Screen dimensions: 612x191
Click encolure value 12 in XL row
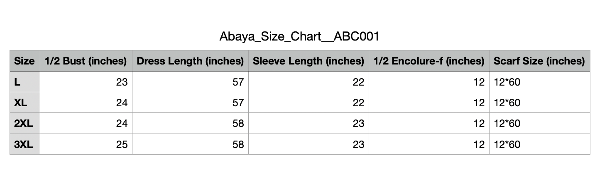429,103
